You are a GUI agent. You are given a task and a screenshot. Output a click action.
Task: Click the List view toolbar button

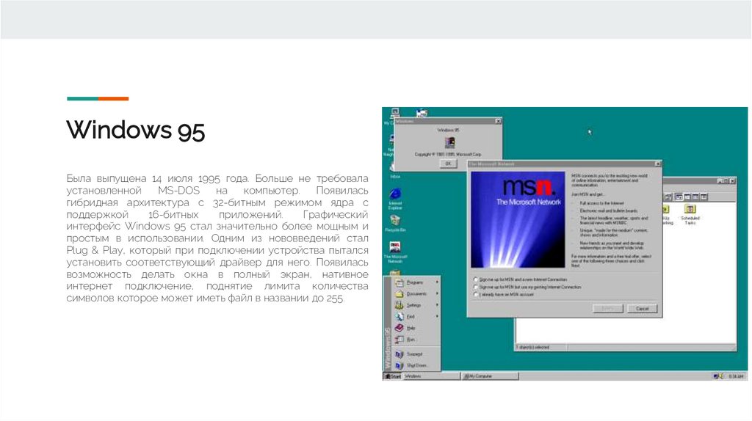[695, 197]
